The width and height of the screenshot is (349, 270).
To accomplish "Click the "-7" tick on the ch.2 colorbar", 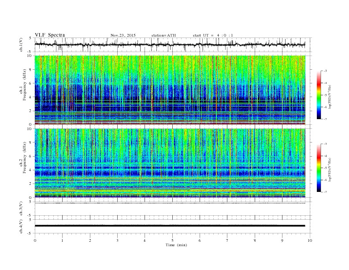I will (x=325, y=192).
